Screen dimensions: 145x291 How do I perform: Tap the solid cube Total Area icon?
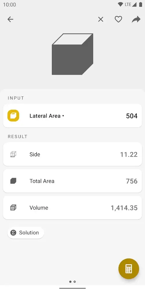pyautogui.click(x=13, y=181)
